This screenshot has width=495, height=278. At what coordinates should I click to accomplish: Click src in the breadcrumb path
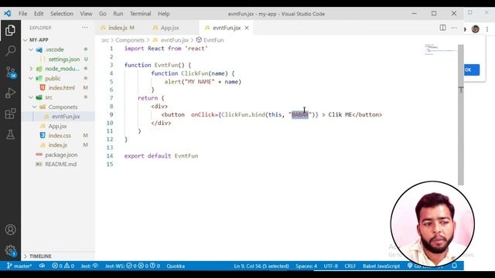pos(105,40)
